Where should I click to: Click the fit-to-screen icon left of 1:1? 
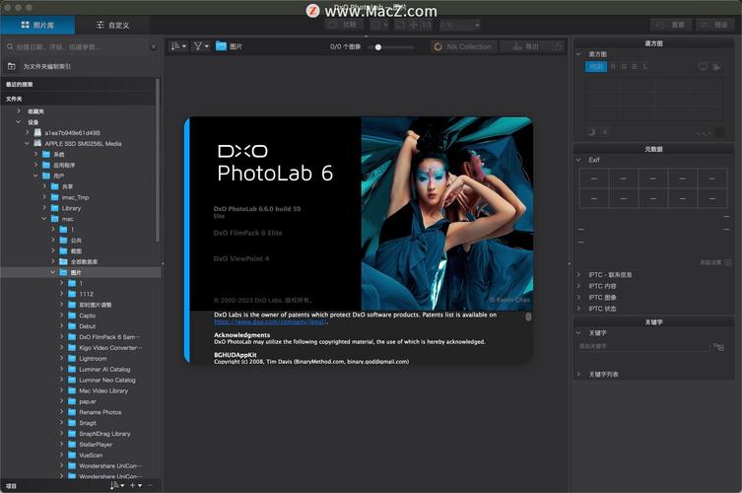coord(414,25)
